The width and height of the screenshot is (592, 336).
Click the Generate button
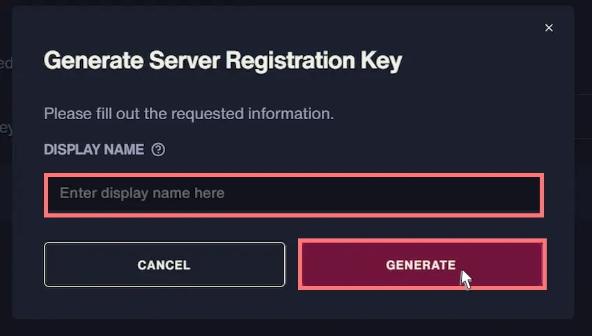tap(422, 265)
